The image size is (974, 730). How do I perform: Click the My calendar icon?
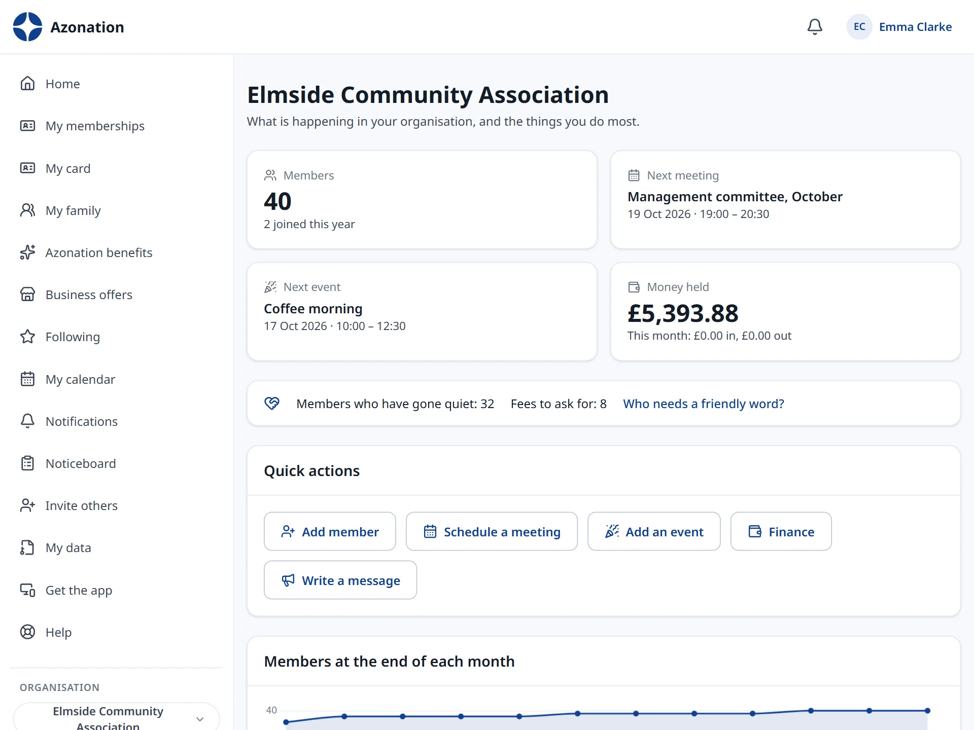point(27,379)
